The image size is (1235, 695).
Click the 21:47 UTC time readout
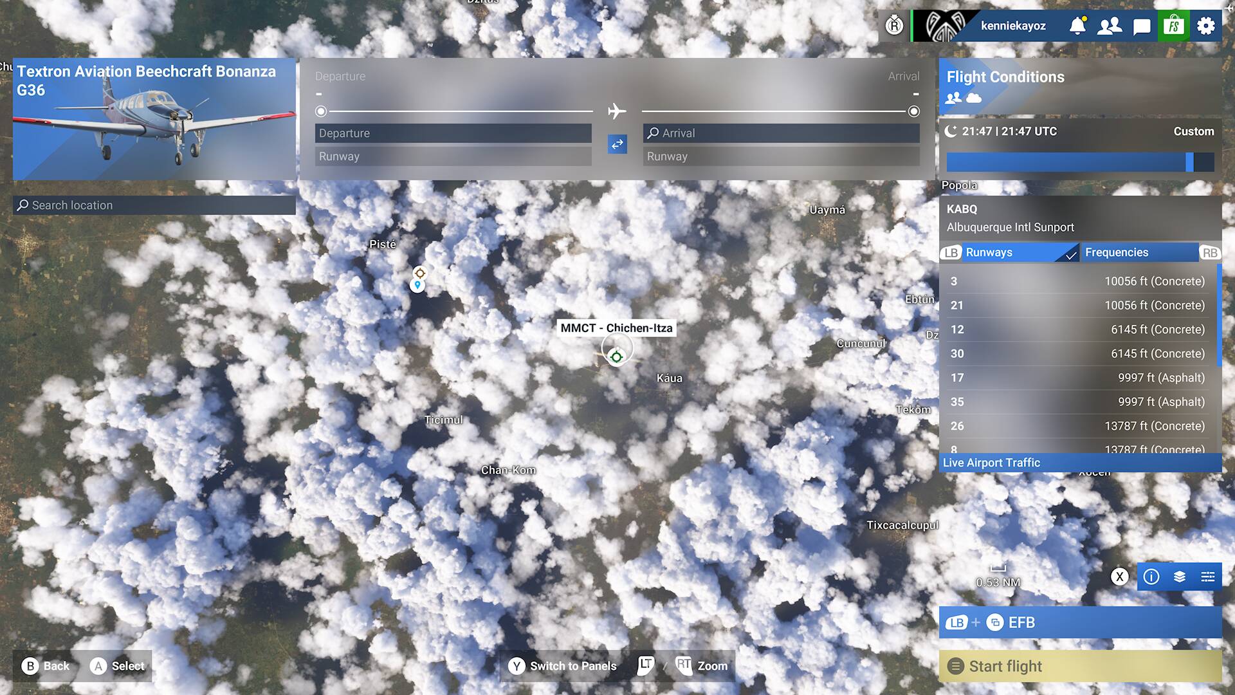[x=1009, y=131]
